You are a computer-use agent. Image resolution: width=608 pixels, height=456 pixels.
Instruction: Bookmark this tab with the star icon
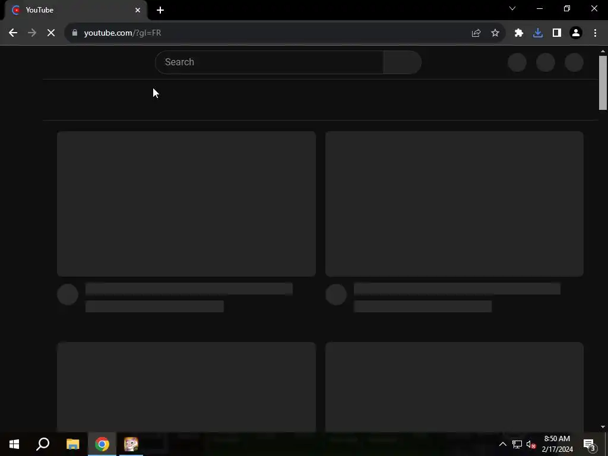[495, 33]
